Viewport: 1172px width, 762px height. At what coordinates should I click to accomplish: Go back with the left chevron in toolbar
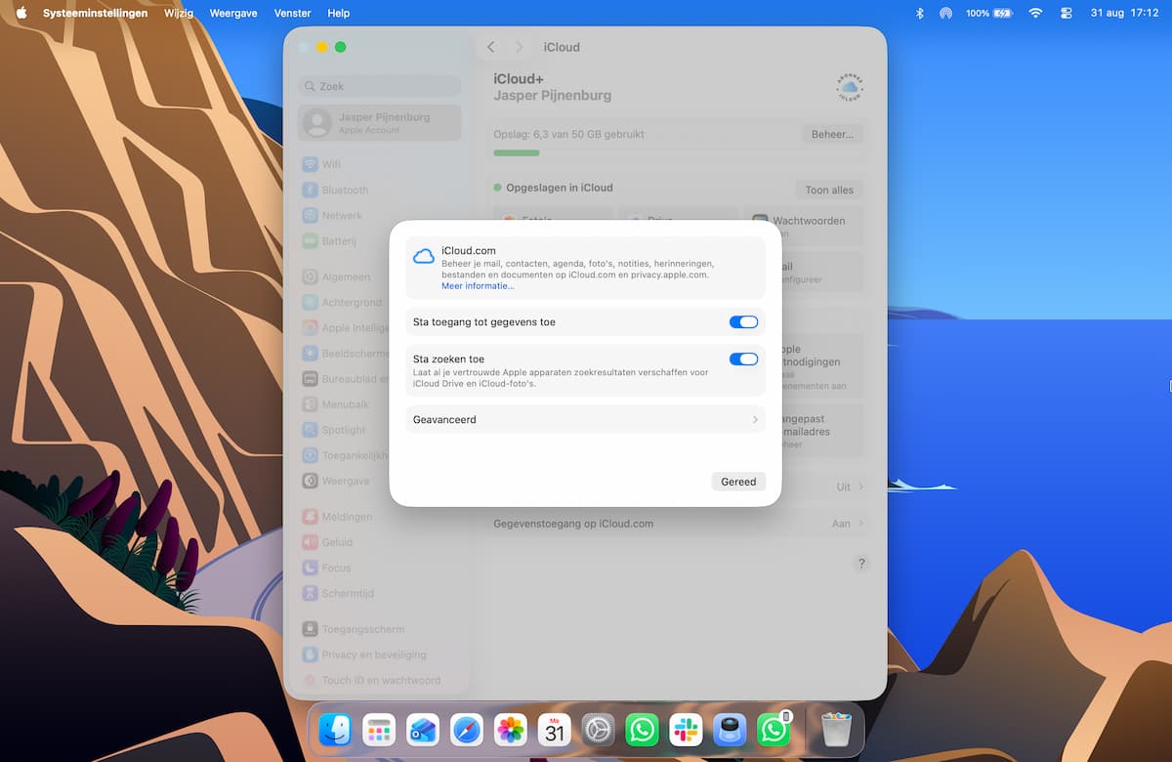[491, 47]
